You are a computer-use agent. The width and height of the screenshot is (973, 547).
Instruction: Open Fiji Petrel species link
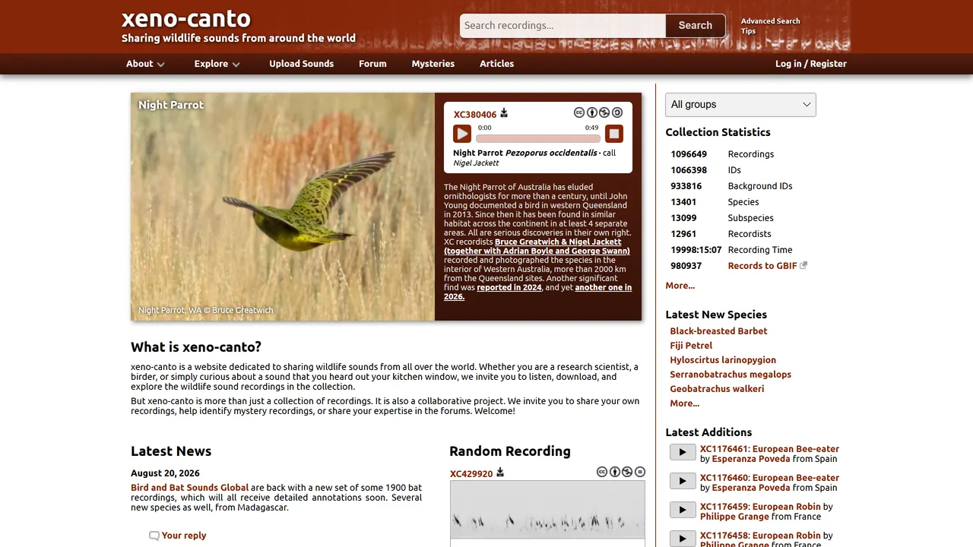click(691, 346)
